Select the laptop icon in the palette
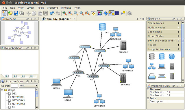Viewport: 185px width, 110px height. click(162, 66)
